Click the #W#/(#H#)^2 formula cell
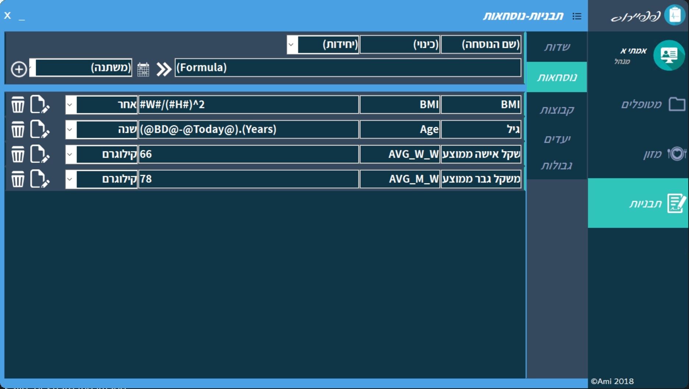This screenshot has width=689, height=389. 248,105
